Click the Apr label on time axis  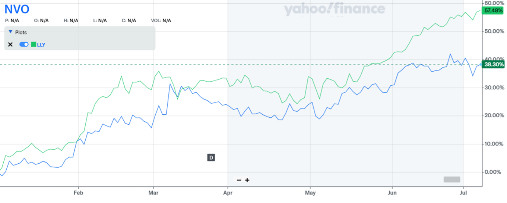tap(227, 193)
